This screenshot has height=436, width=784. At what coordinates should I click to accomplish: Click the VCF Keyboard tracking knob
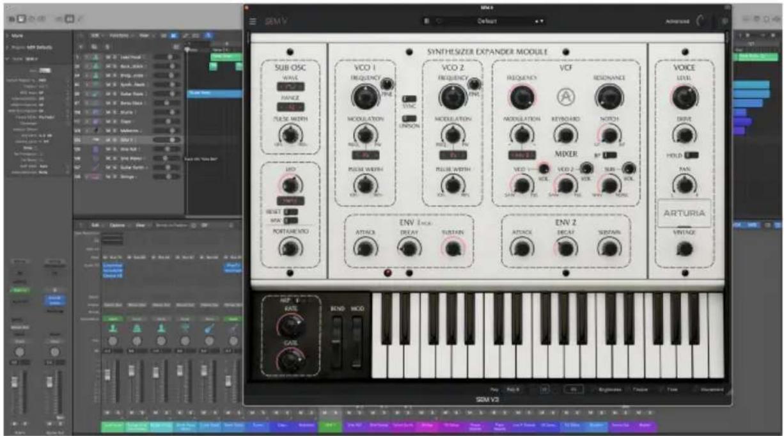point(565,134)
